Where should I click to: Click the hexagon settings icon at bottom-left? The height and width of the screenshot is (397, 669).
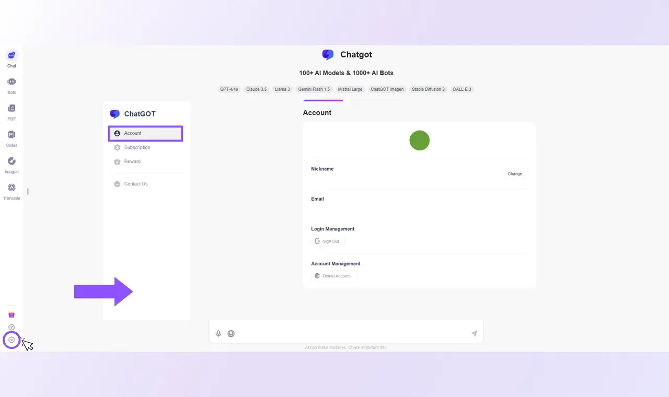click(11, 340)
